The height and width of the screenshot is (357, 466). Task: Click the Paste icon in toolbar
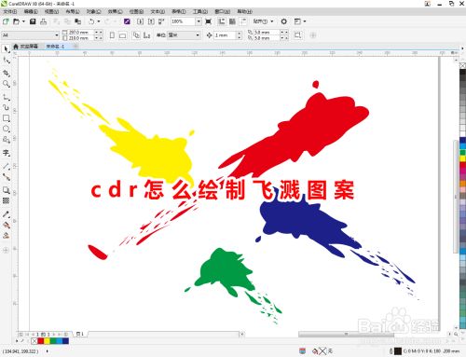click(78, 21)
